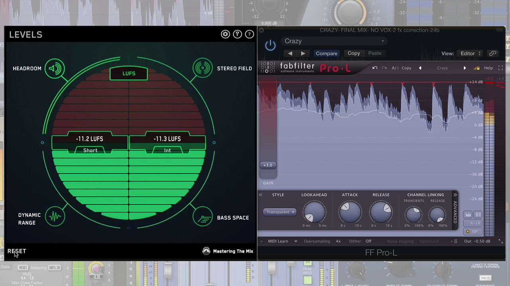
Task: Click the Channel Linking Transients knob
Action: 414,215
